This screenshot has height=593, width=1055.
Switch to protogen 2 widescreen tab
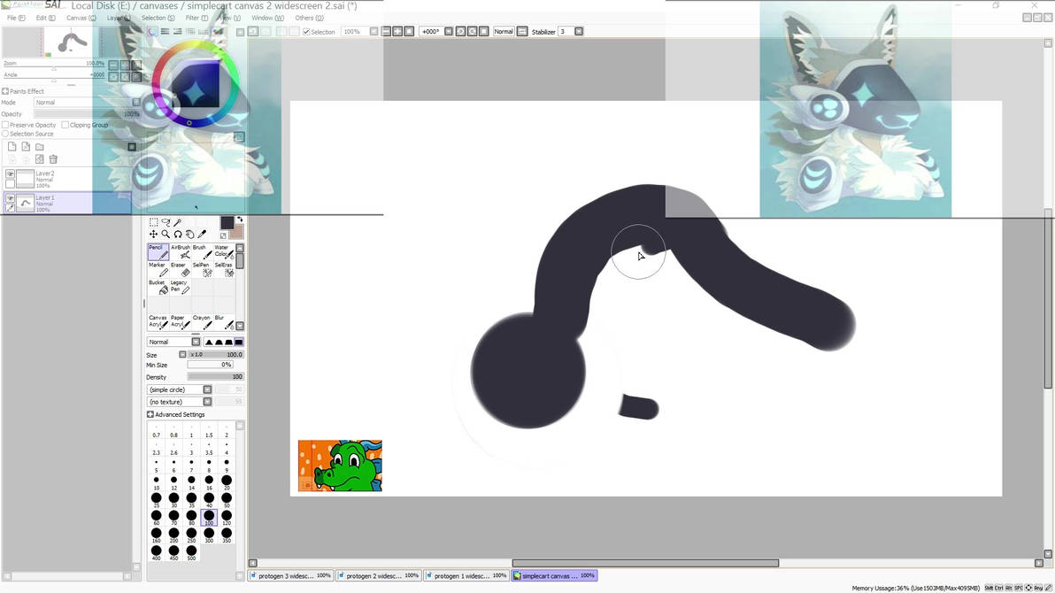pyautogui.click(x=379, y=575)
